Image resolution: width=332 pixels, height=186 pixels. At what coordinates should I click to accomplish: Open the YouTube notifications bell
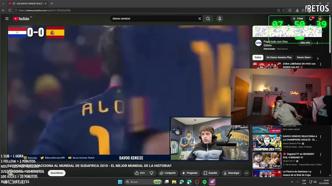[311, 19]
